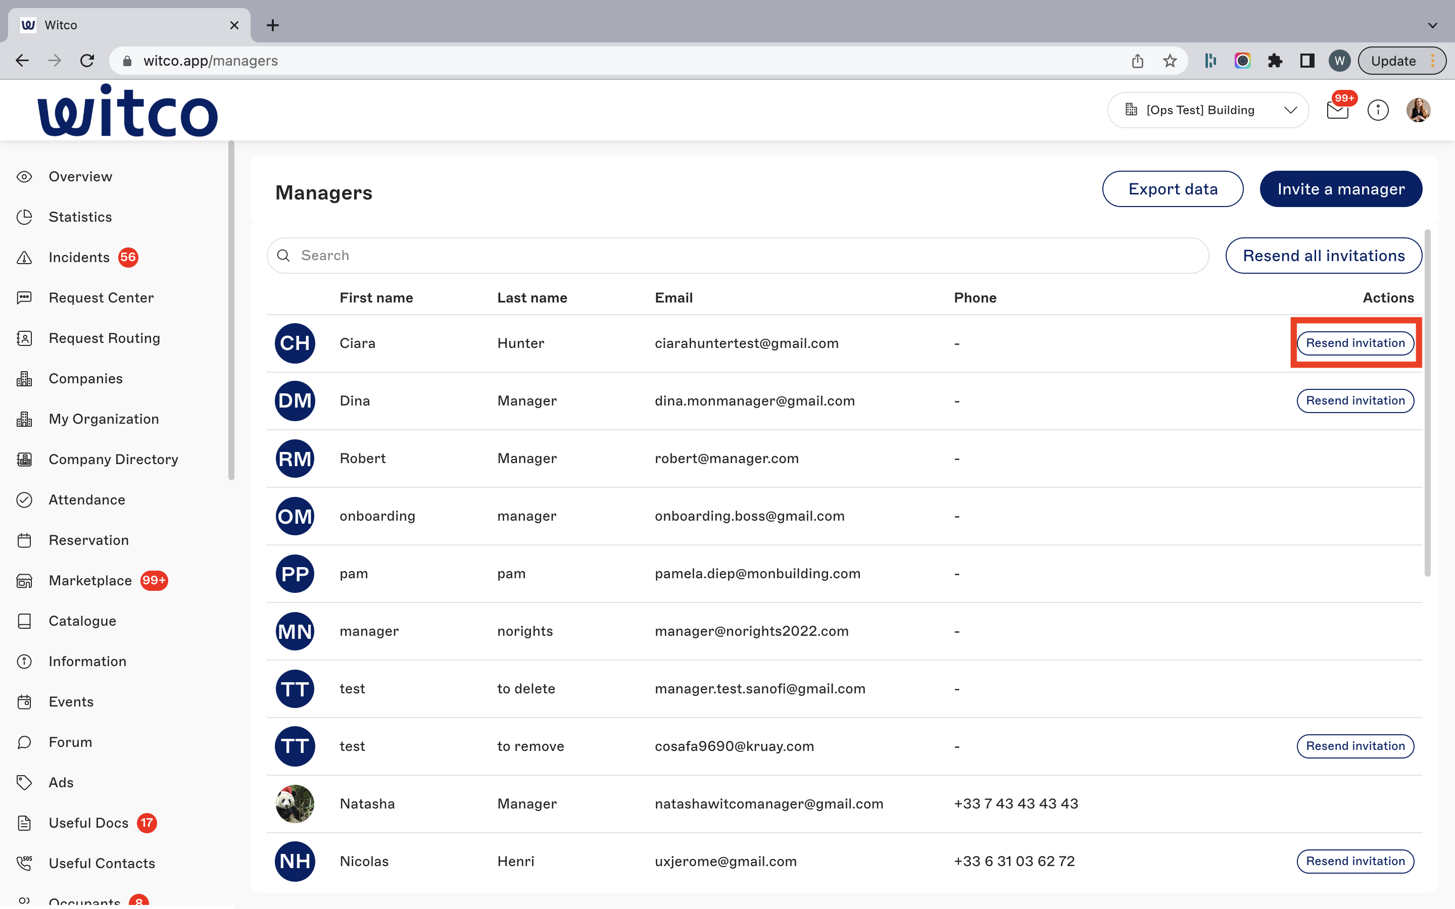The width and height of the screenshot is (1455, 909).
Task: Click the My Organization building icon
Action: tap(24, 419)
